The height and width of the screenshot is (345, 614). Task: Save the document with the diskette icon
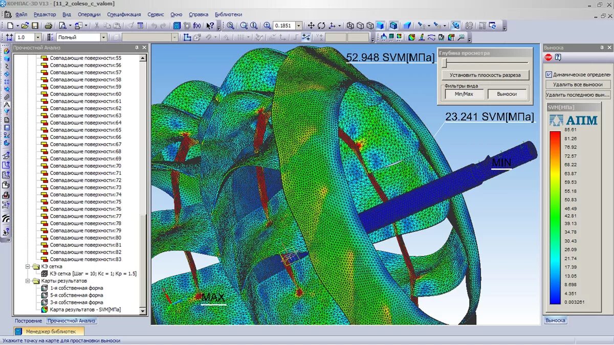click(35, 26)
